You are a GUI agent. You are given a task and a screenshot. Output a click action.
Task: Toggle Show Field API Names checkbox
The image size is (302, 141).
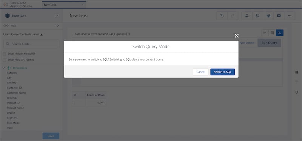(x=5, y=60)
